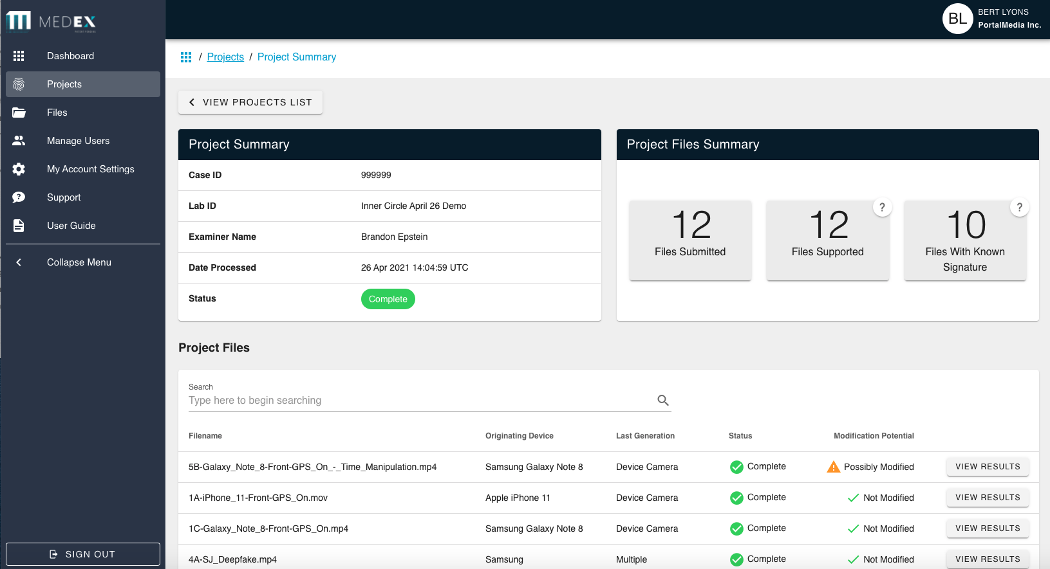The width and height of the screenshot is (1050, 569).
Task: Click the Support chat bubble icon
Action: pyautogui.click(x=19, y=197)
